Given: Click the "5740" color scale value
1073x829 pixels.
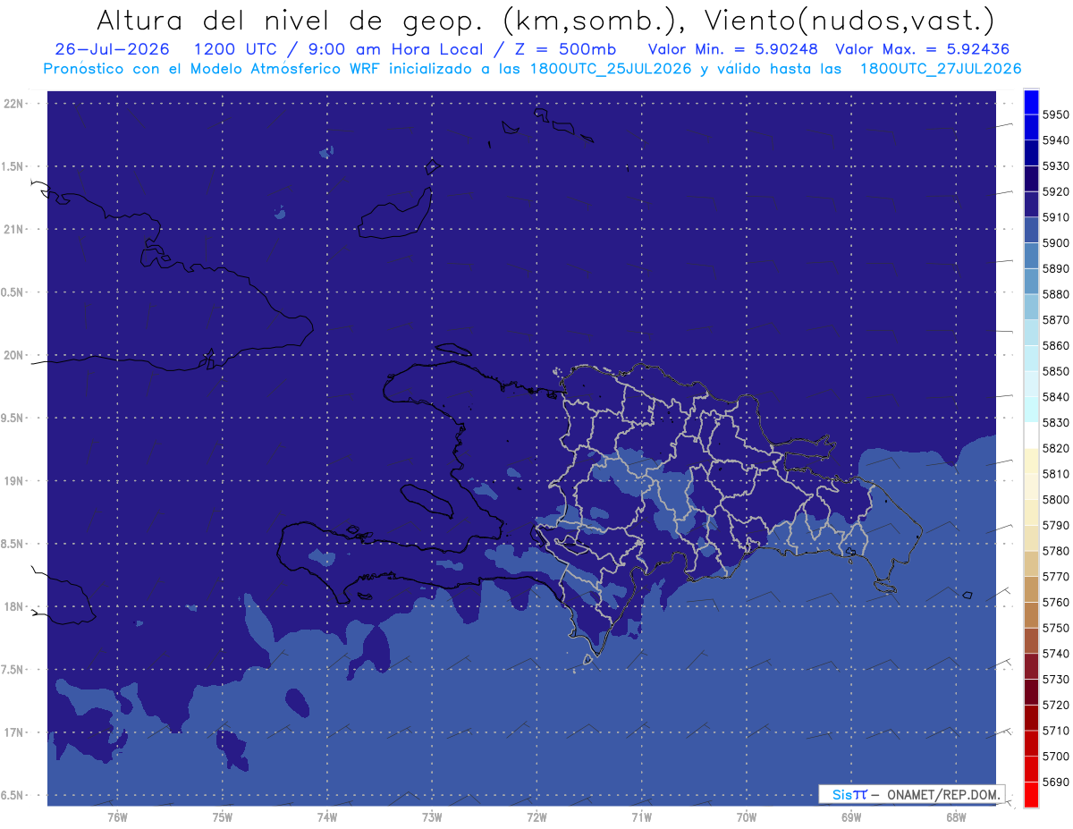Looking at the screenshot, I should click(x=1056, y=654).
